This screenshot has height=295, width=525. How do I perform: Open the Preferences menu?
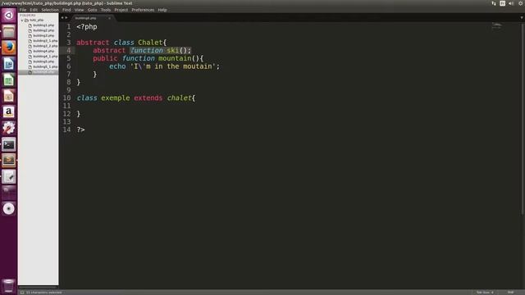(x=143, y=10)
